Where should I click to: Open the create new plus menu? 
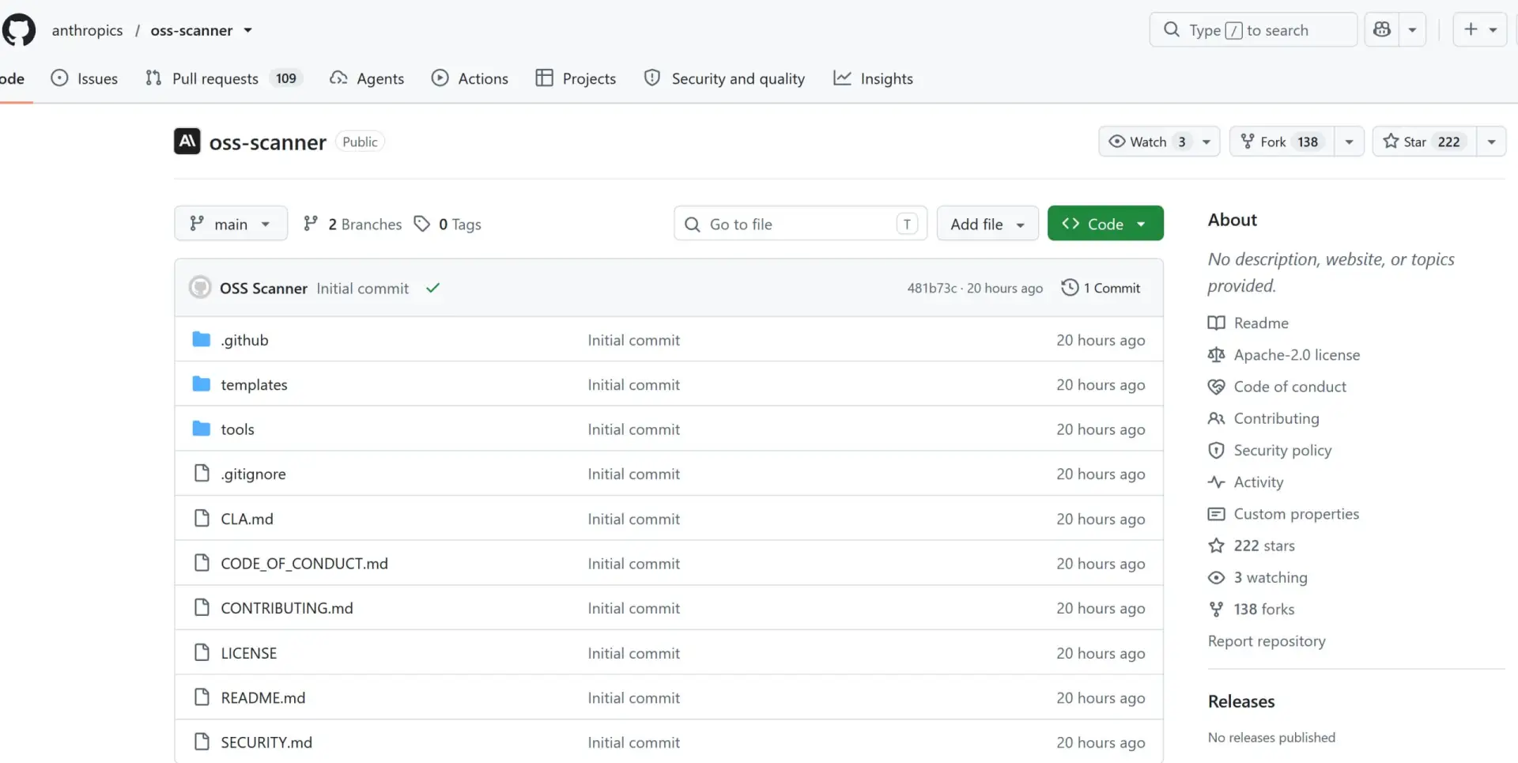[1480, 30]
